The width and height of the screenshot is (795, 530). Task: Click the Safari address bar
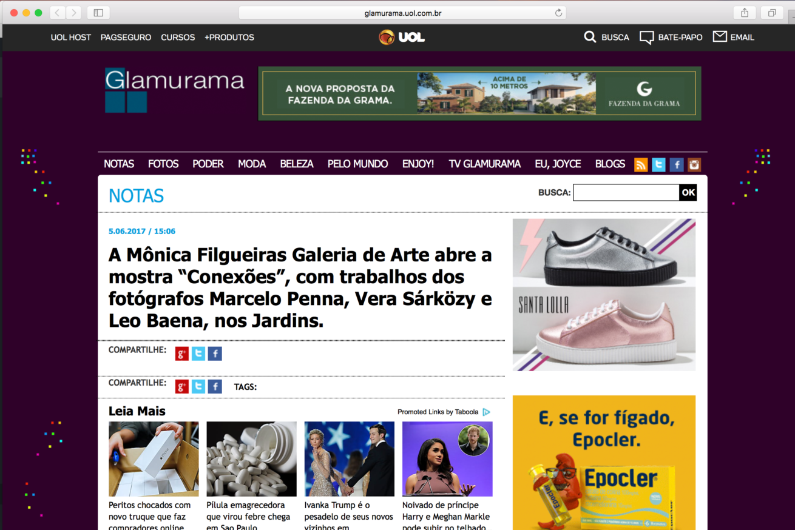pos(402,13)
